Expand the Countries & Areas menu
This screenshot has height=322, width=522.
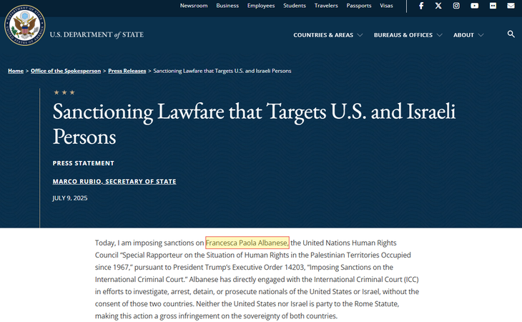[x=328, y=35]
